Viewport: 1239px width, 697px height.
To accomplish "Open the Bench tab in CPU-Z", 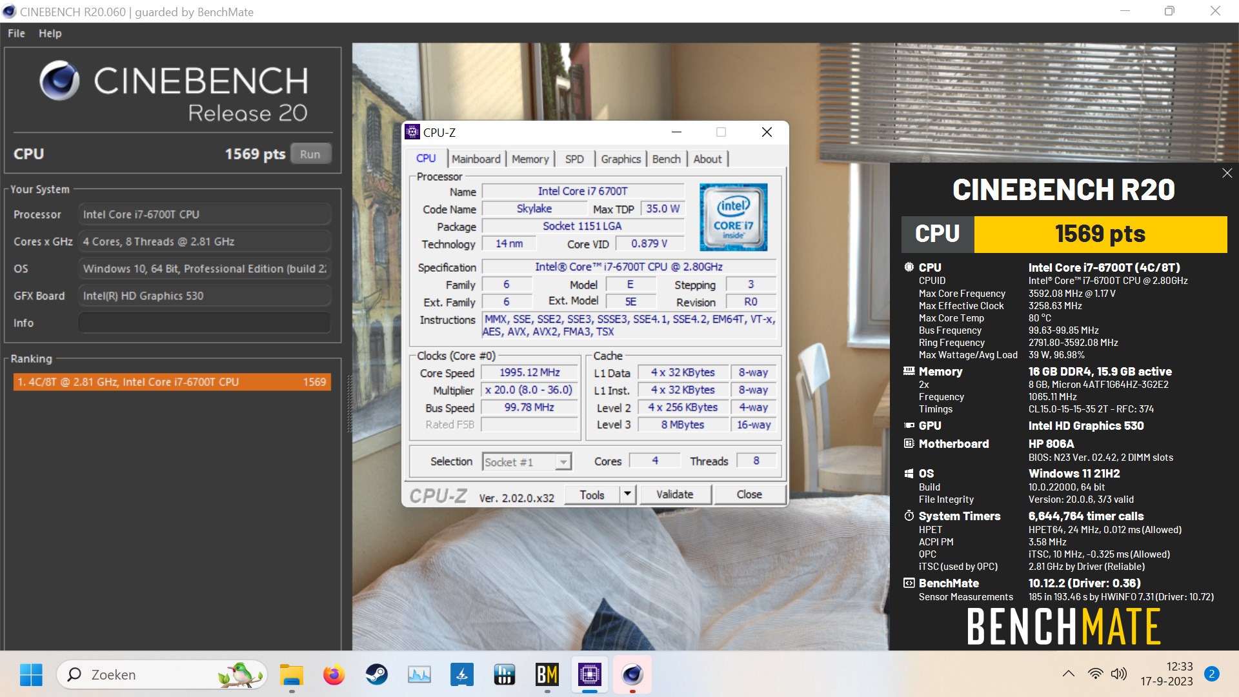I will [666, 159].
